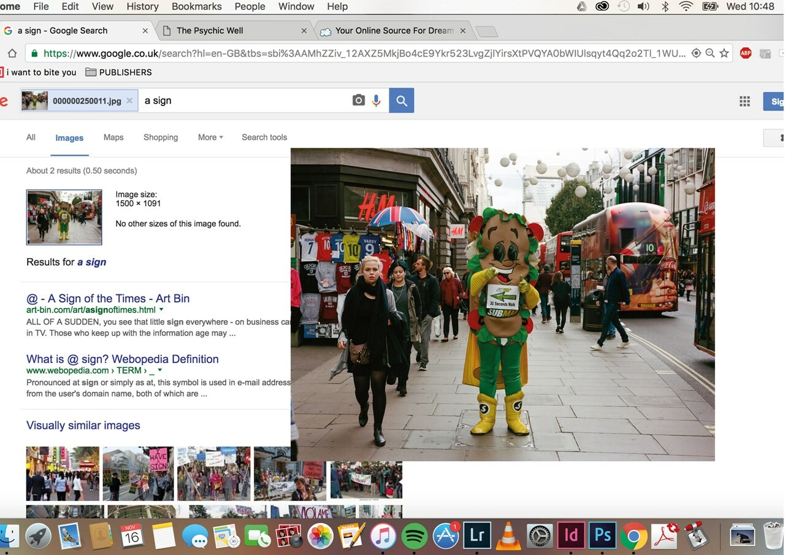Open Photoshop from the dock
Image resolution: width=785 pixels, height=555 pixels.
pos(602,537)
